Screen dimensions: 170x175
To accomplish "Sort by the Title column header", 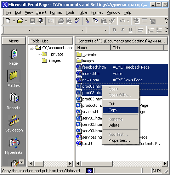I will point(137,48).
